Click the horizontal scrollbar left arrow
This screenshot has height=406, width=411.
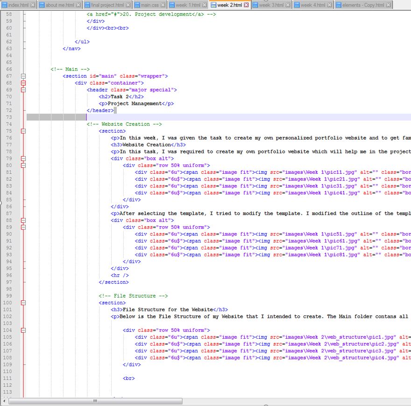coord(5,401)
